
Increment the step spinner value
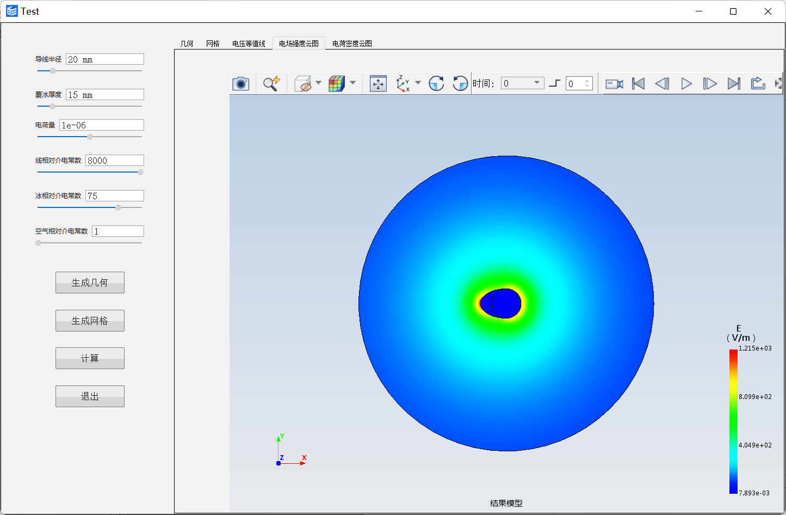(587, 81)
